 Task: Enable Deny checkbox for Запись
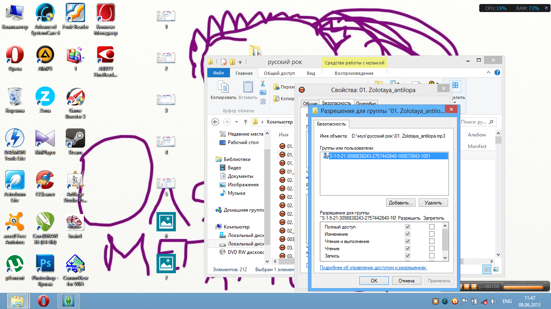pos(432,256)
